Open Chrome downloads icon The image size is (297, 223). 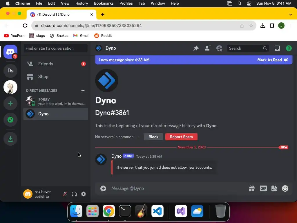(x=263, y=26)
